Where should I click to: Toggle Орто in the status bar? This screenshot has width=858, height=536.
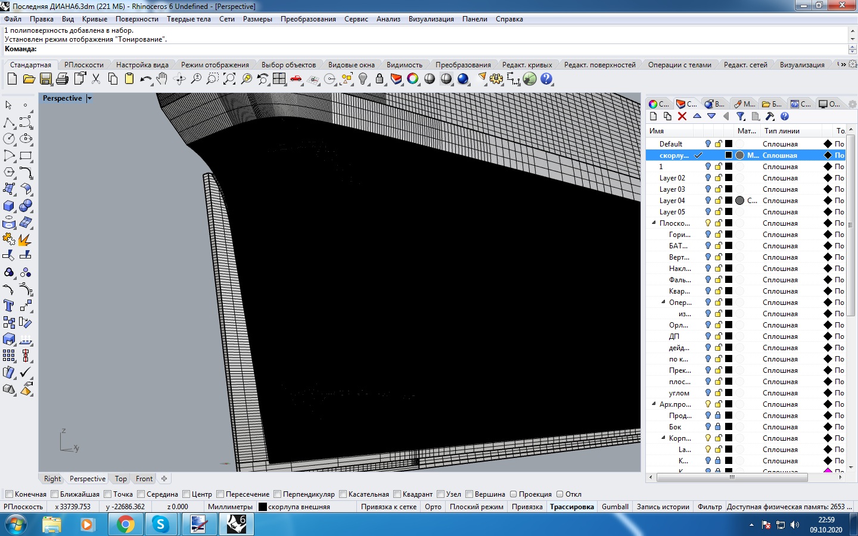coord(433,507)
